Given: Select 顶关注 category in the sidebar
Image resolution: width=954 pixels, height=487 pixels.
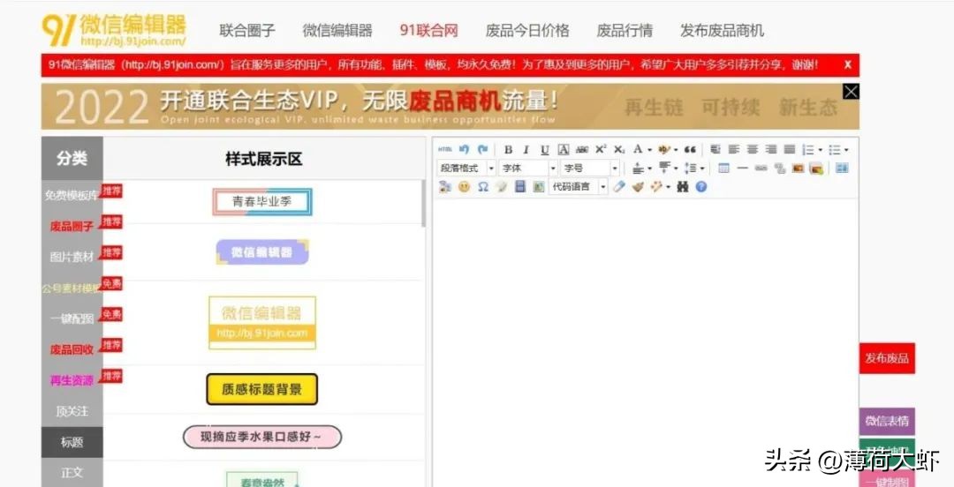Looking at the screenshot, I should point(72,412).
